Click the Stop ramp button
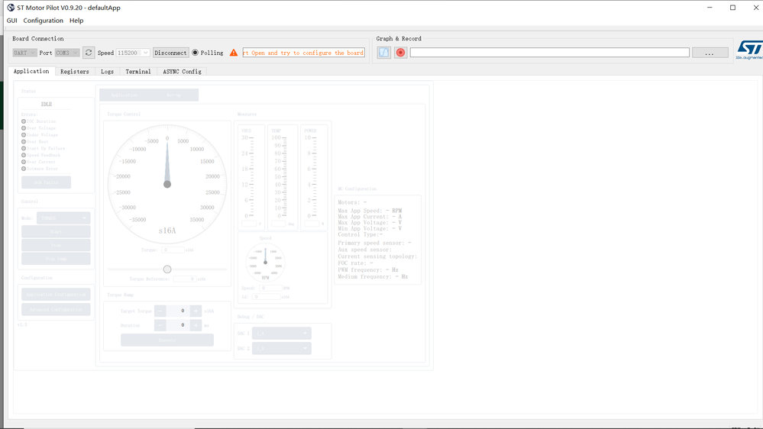Image resolution: width=763 pixels, height=429 pixels. (56, 259)
